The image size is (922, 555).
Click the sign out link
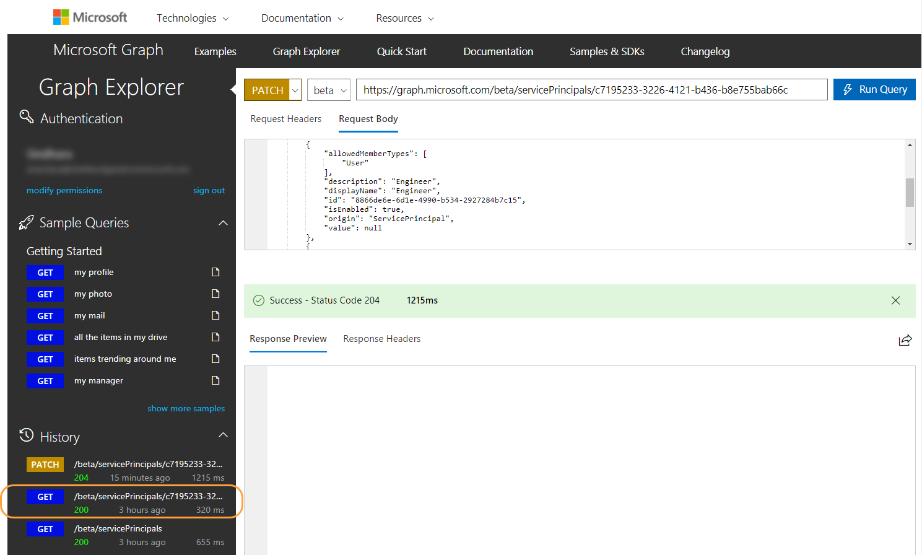point(209,190)
